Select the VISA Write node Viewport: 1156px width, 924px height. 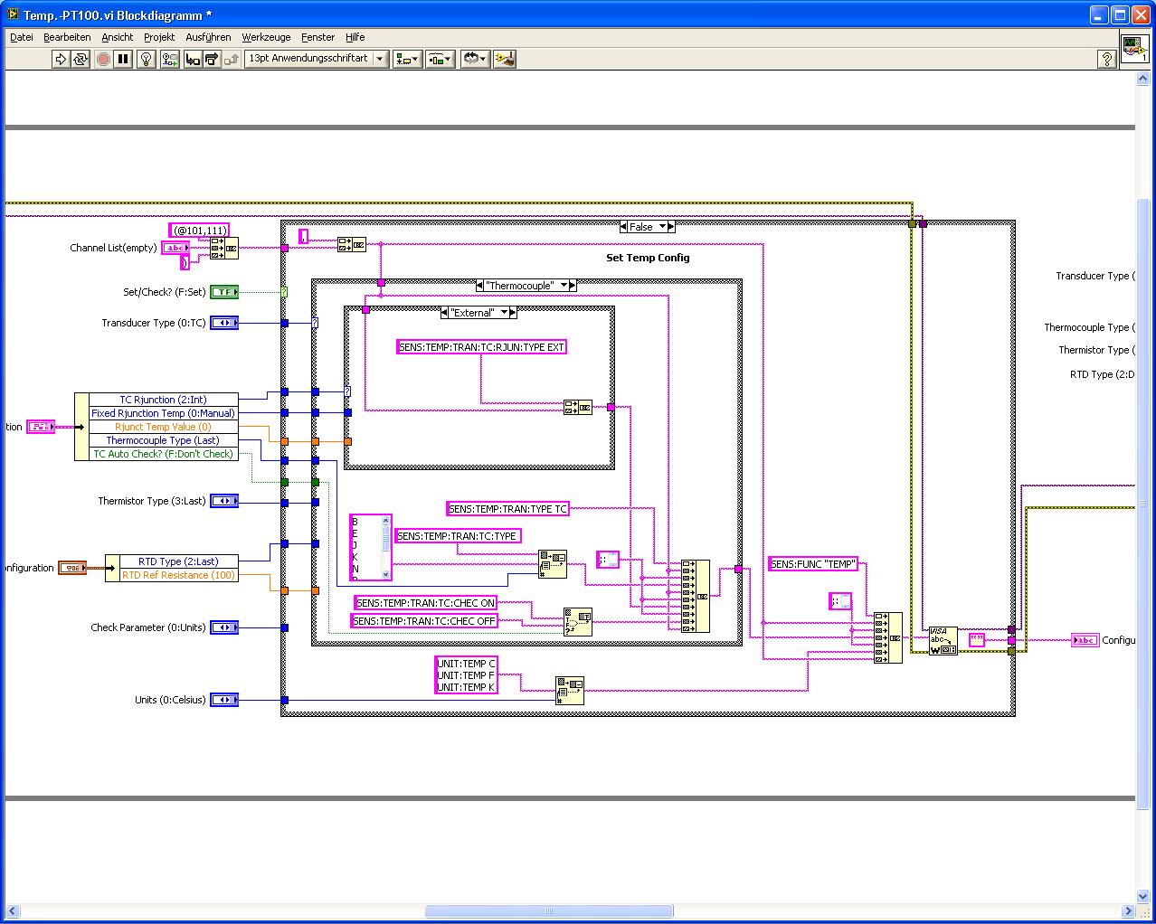943,640
